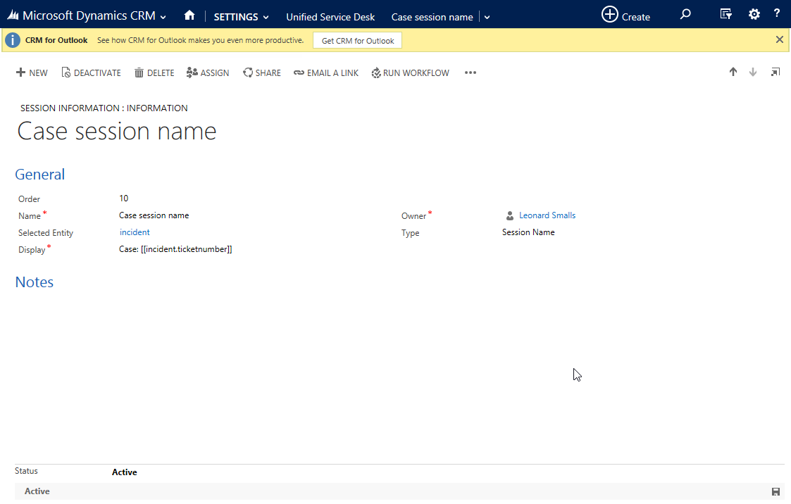The width and height of the screenshot is (791, 504).
Task: Open more commands ellipsis
Action: [470, 73]
